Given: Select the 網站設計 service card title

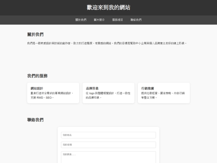Looking at the screenshot, I should click(x=37, y=88).
